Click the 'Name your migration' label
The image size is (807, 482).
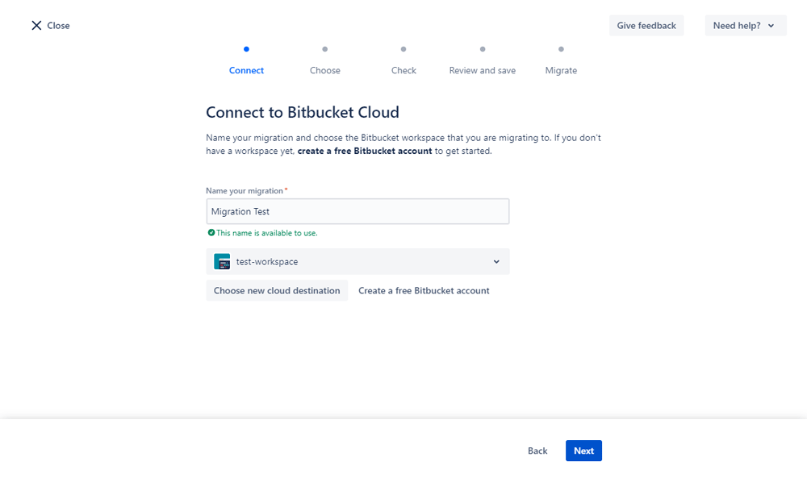[245, 191]
